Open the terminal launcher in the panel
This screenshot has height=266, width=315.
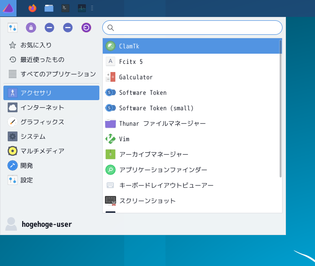[65, 8]
